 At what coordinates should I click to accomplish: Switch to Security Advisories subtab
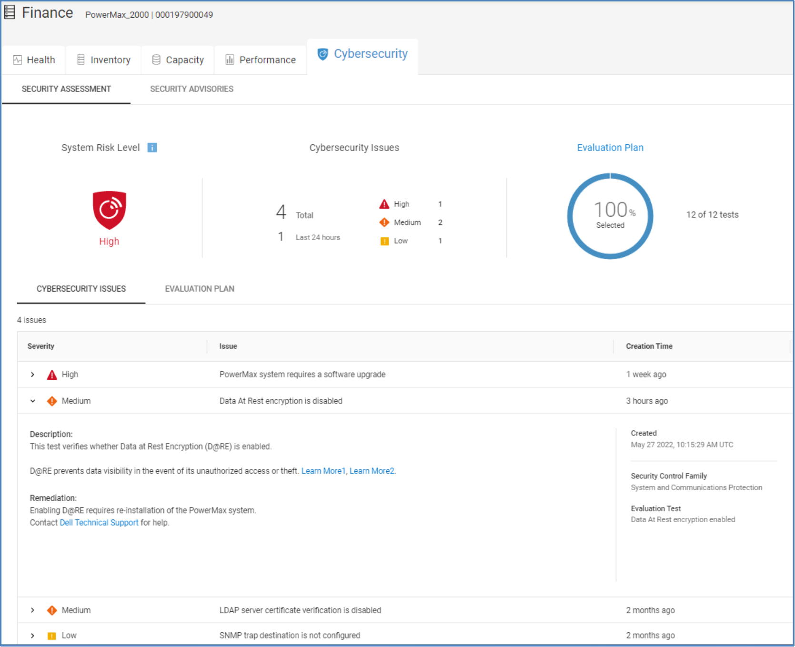[x=191, y=89]
